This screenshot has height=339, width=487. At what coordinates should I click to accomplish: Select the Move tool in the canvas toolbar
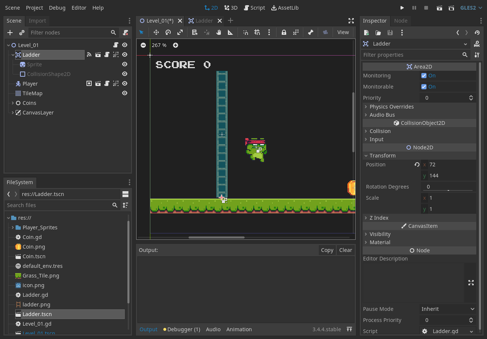(155, 32)
